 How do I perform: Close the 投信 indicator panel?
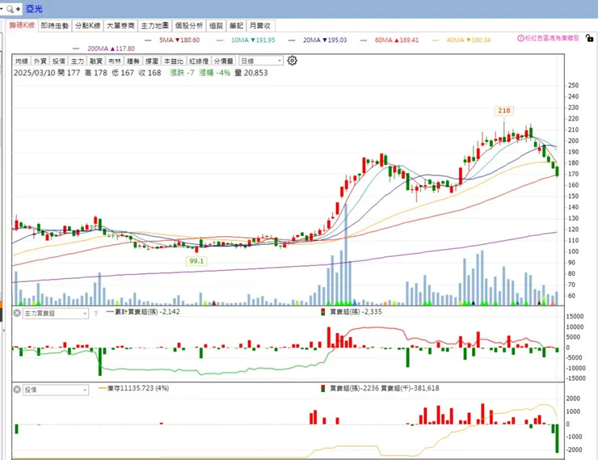(17, 390)
